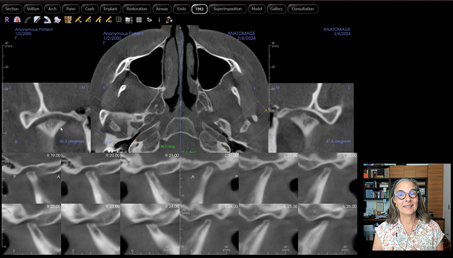Click the layout change icon
The image size is (453, 258).
point(118,20)
